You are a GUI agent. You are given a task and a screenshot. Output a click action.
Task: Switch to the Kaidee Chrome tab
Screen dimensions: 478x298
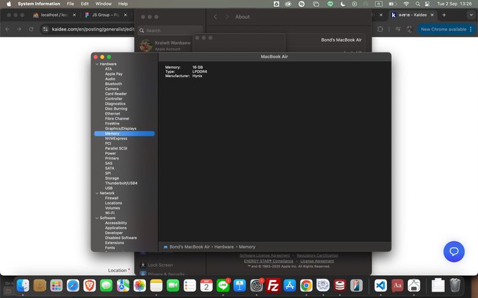(412, 15)
